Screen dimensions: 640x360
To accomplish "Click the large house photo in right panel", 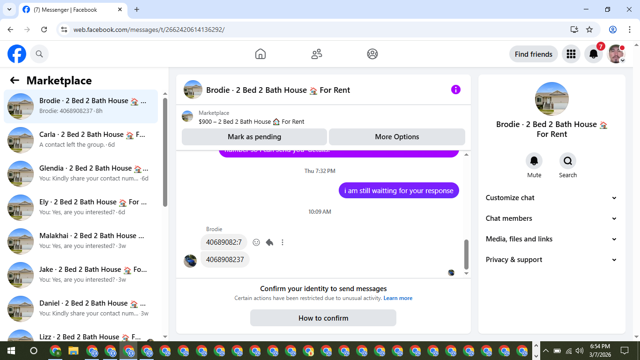I will [x=552, y=99].
